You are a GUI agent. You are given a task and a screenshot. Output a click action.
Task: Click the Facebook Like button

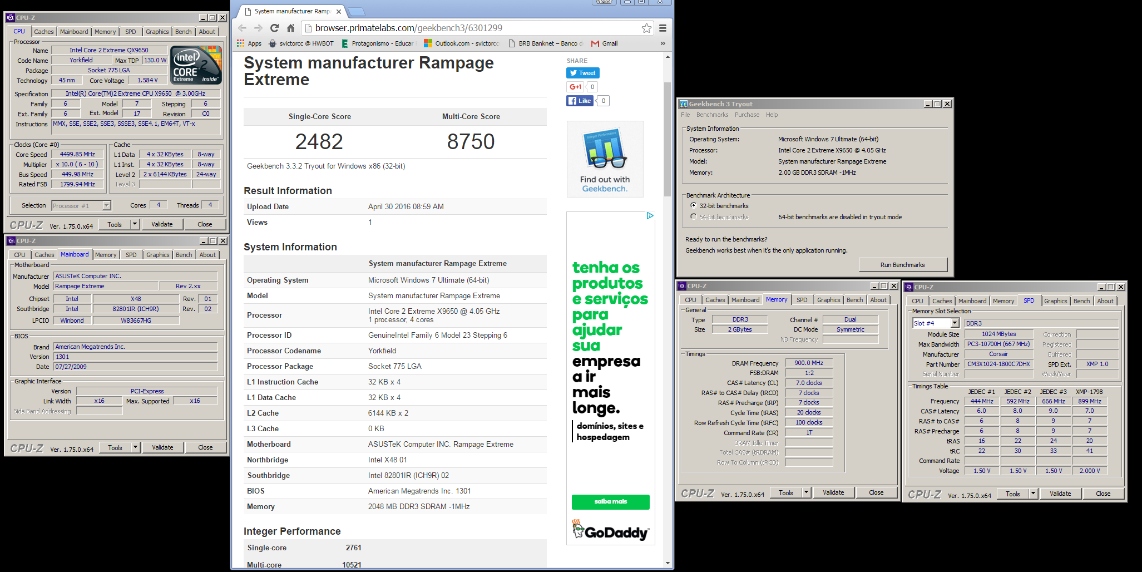580,101
